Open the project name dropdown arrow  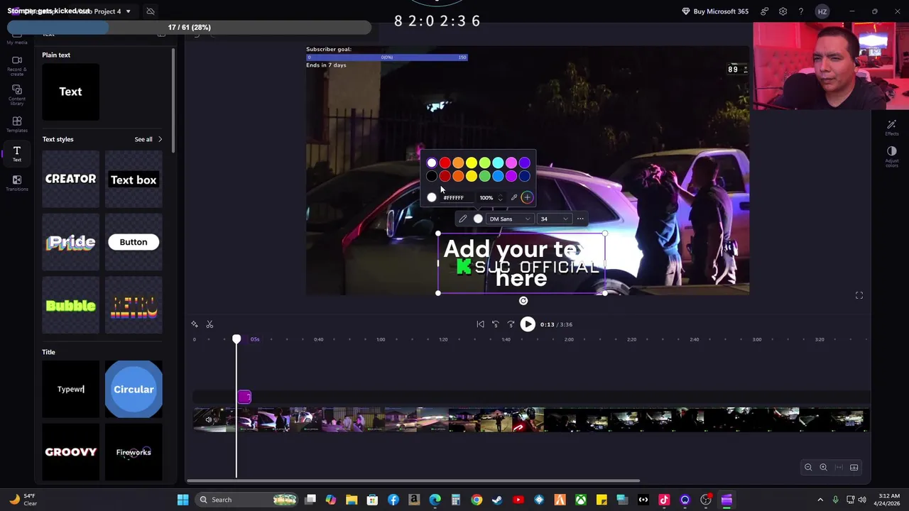pyautogui.click(x=128, y=11)
